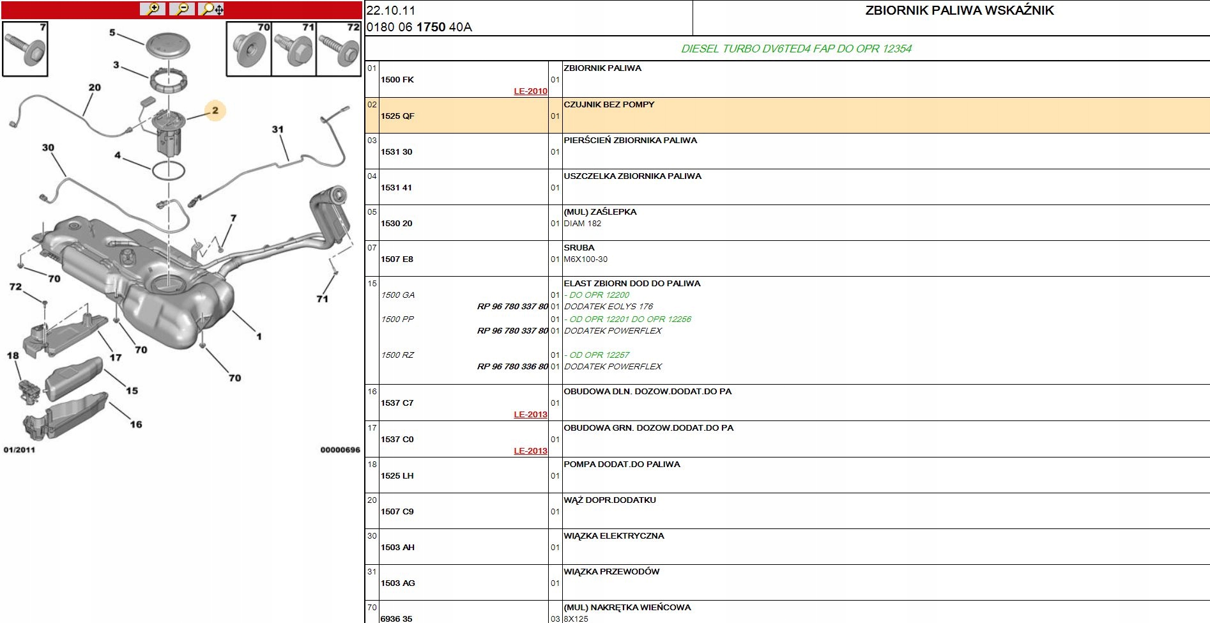The height and width of the screenshot is (623, 1210).
Task: Click the diagram number 00000696
Action: 340,450
